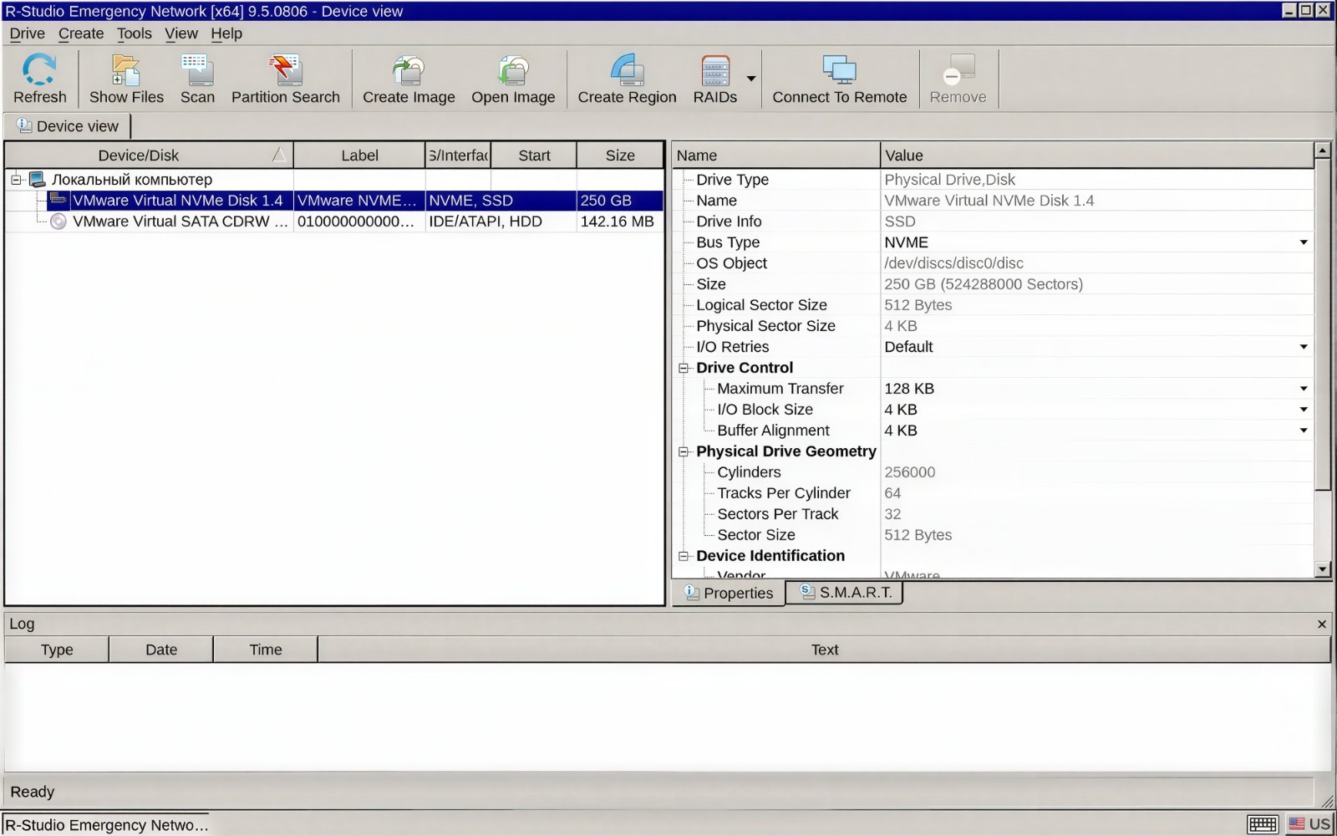The image size is (1337, 836).
Task: Click the SATA CDRW disc icon
Action: click(x=58, y=222)
